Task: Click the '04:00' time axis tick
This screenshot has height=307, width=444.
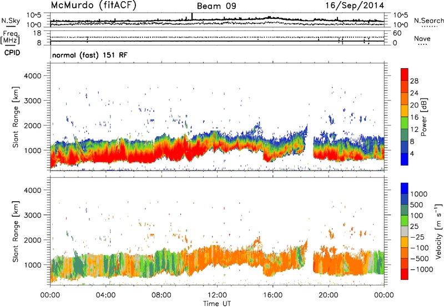Action: [x=105, y=295]
